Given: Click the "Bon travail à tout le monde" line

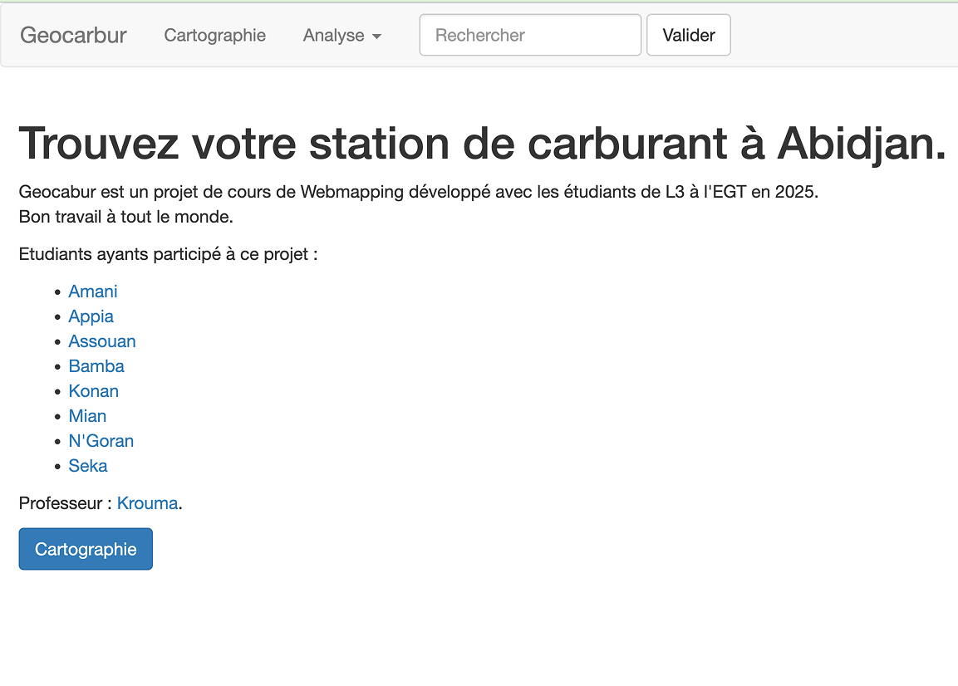Looking at the screenshot, I should pos(125,218).
